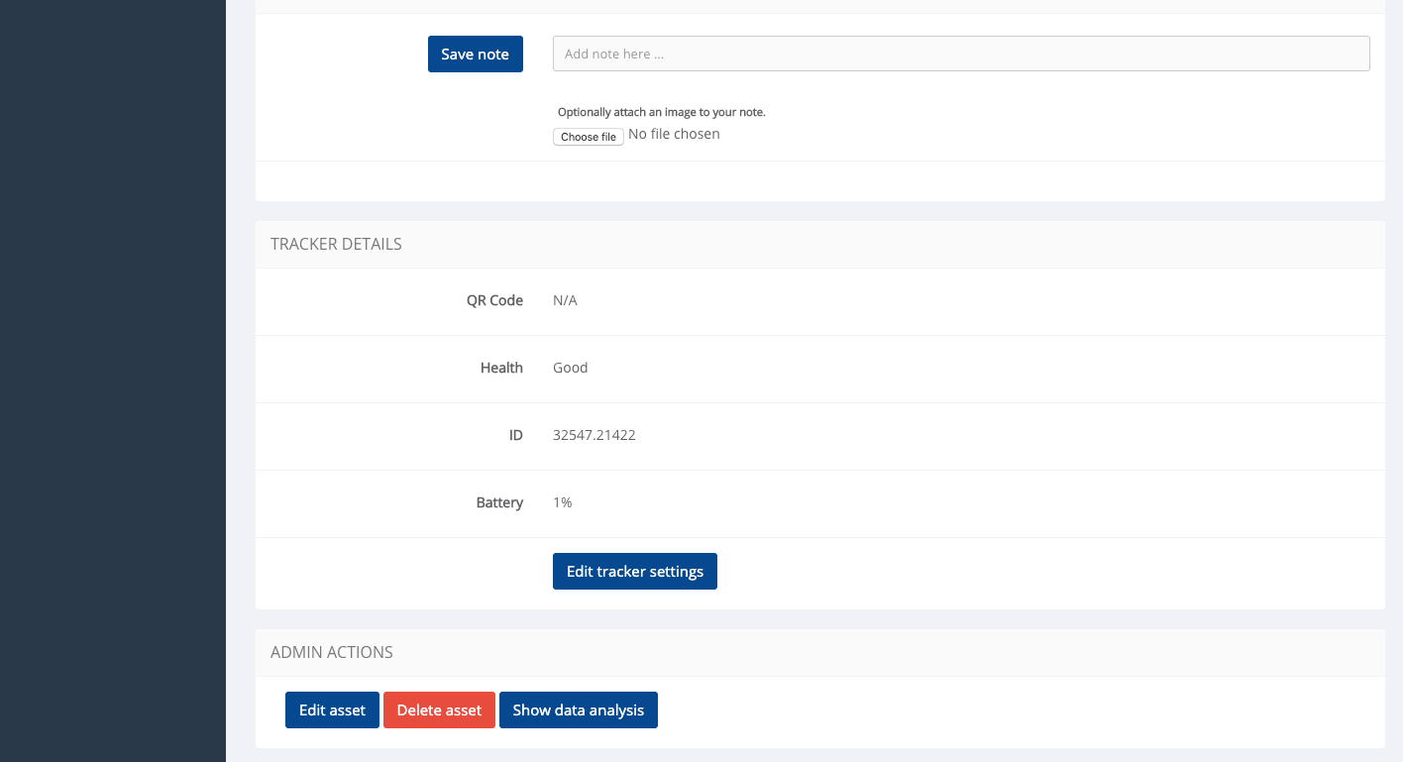Screen dimensions: 1403x762
Task: Click the ADMIN ACTIONS section header
Action: pyautogui.click(x=332, y=653)
